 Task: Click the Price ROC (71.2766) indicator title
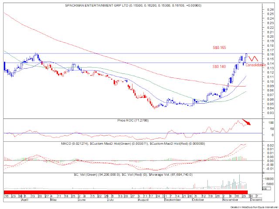click(133, 121)
